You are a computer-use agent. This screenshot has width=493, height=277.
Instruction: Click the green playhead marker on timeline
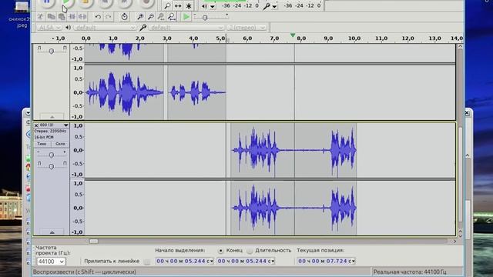tap(293, 35)
